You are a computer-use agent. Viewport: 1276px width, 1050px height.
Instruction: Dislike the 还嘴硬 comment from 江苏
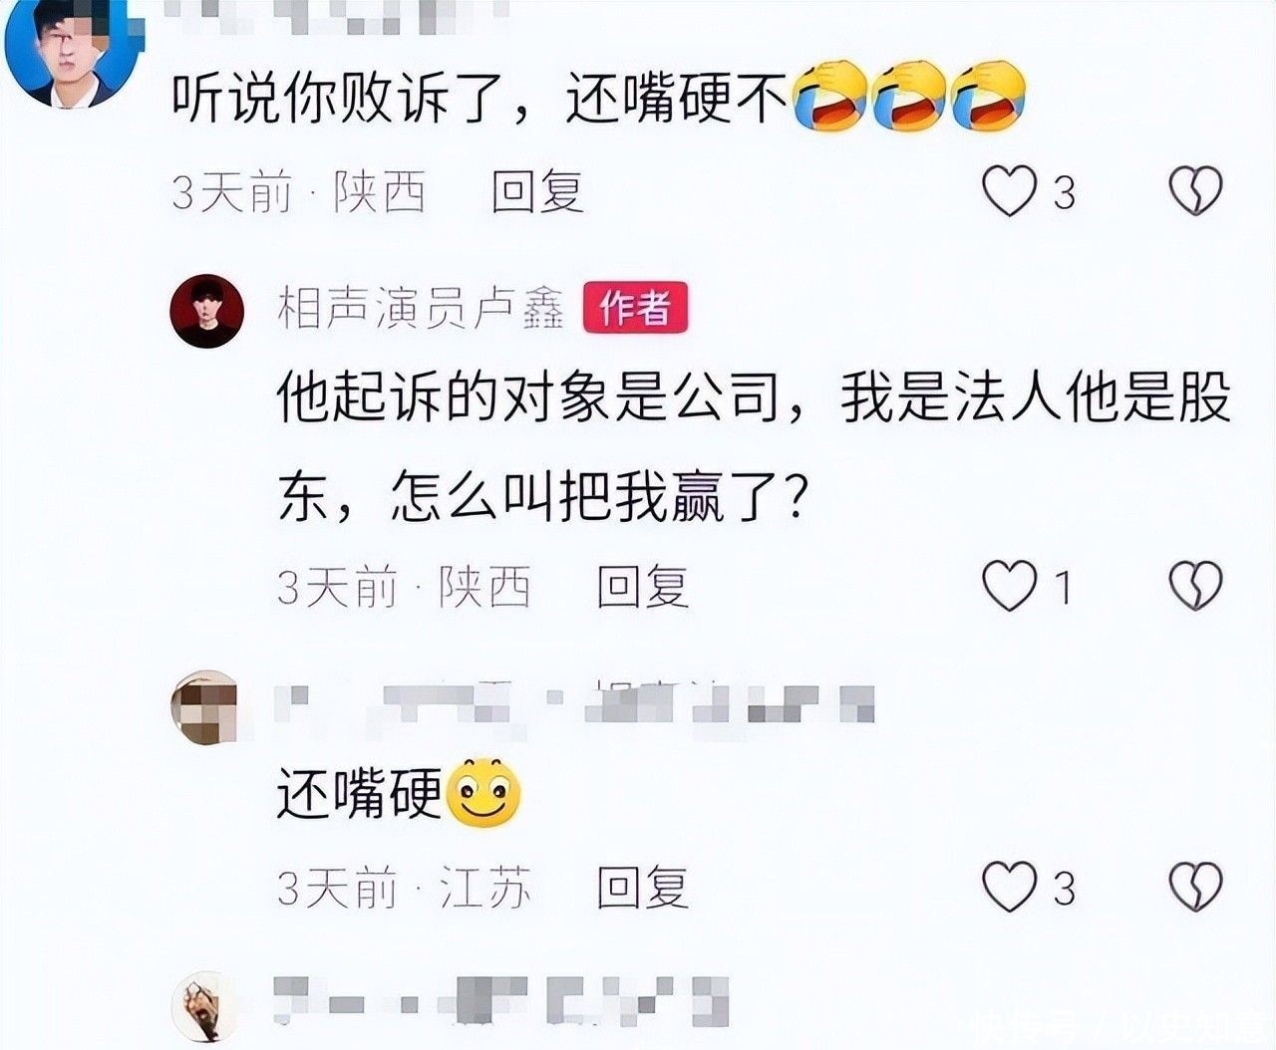pos(1195,886)
